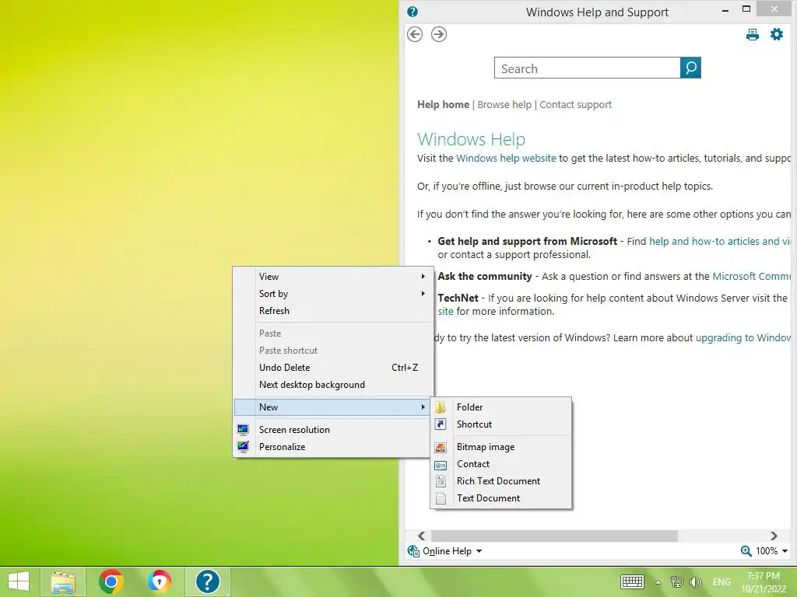Expand the Sort by submenu
The width and height of the screenshot is (797, 597).
[332, 293]
